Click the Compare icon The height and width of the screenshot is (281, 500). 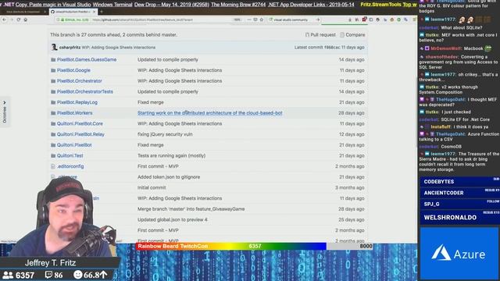pos(342,34)
